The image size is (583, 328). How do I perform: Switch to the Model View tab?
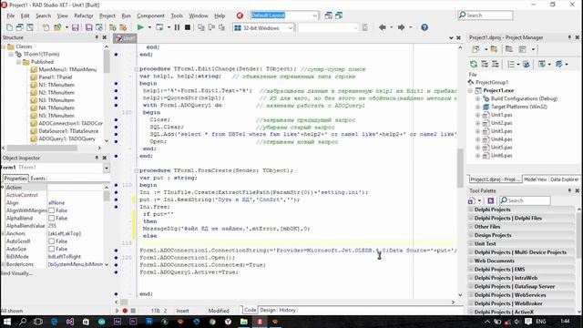535,179
